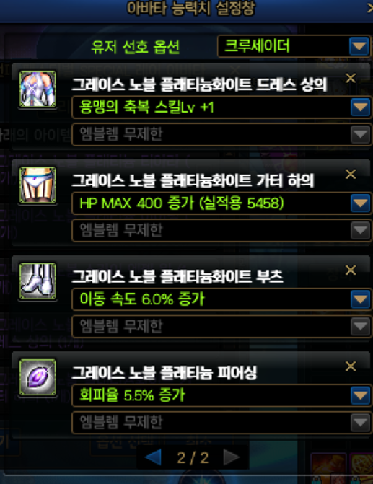The width and height of the screenshot is (373, 484).
Task: Remove the dress top item with X
Action: click(351, 78)
